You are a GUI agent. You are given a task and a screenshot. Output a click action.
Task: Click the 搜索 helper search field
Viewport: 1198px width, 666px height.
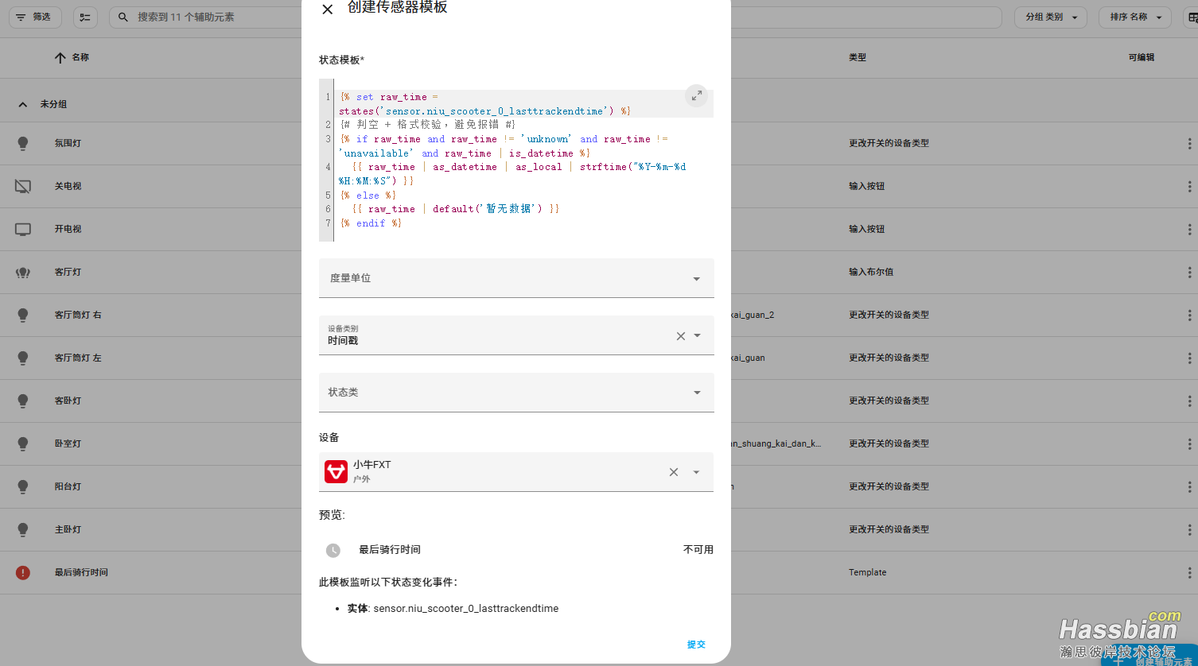207,17
